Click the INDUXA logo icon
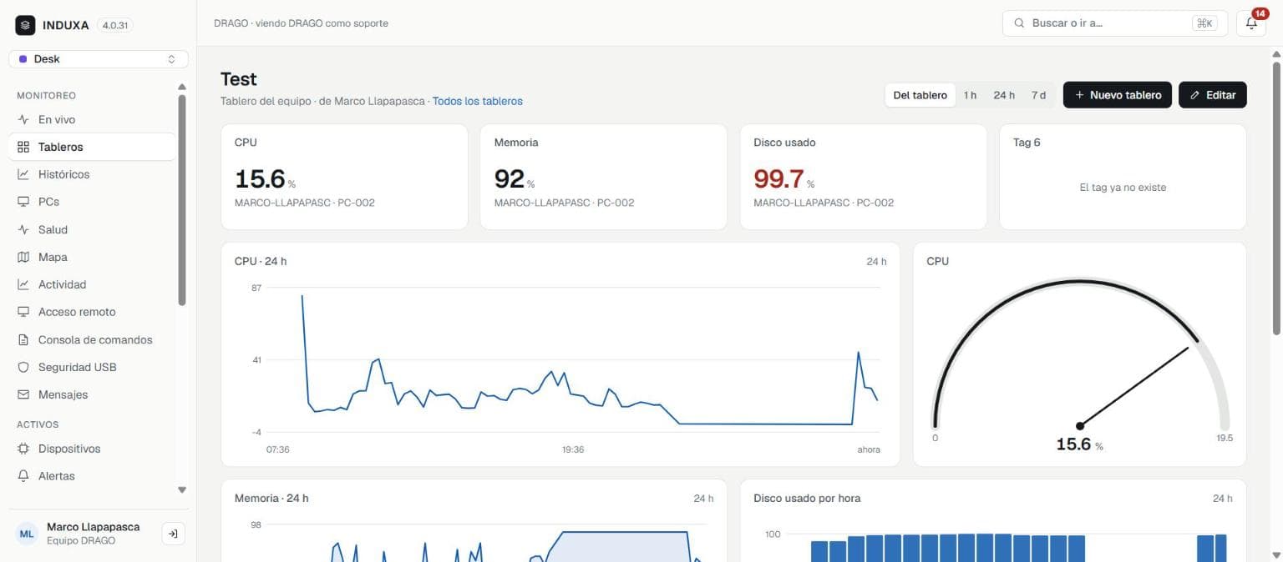The height and width of the screenshot is (562, 1283). (x=25, y=25)
